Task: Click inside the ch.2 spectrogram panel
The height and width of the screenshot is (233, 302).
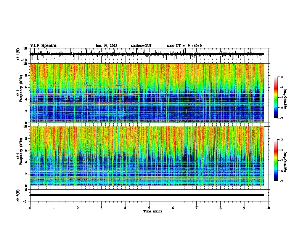Action: (x=147, y=156)
